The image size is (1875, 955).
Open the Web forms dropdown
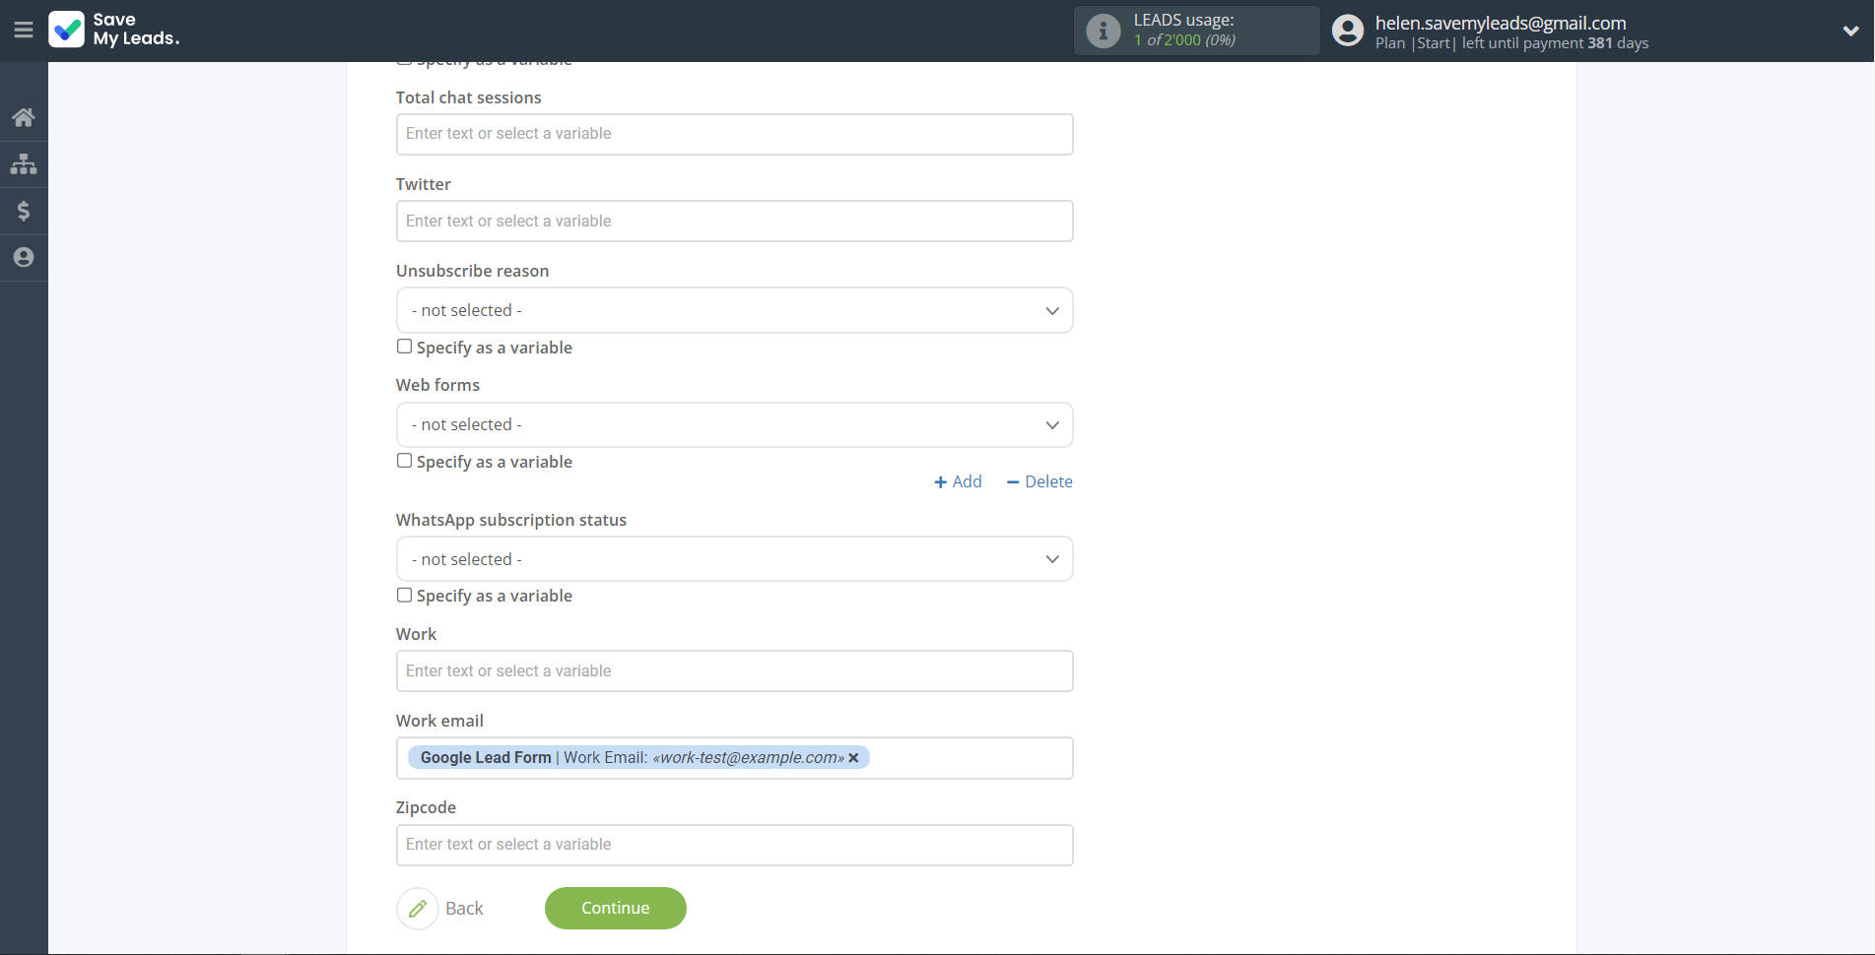click(734, 424)
